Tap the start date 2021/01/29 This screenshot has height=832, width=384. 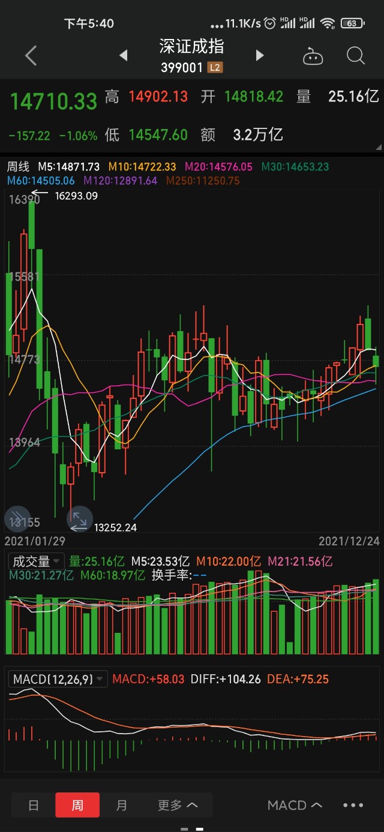[x=35, y=541]
